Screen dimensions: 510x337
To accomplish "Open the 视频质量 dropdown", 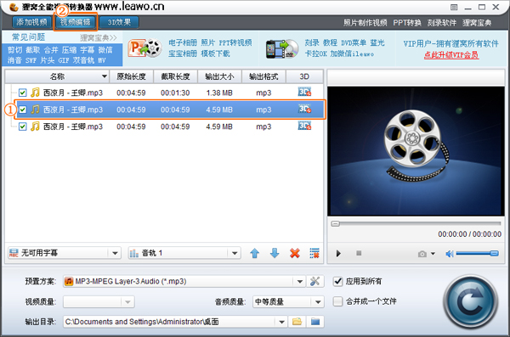I will point(127,302).
